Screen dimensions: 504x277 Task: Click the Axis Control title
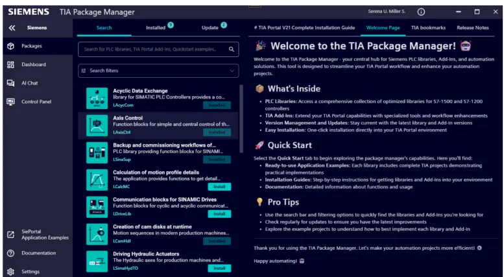click(128, 118)
